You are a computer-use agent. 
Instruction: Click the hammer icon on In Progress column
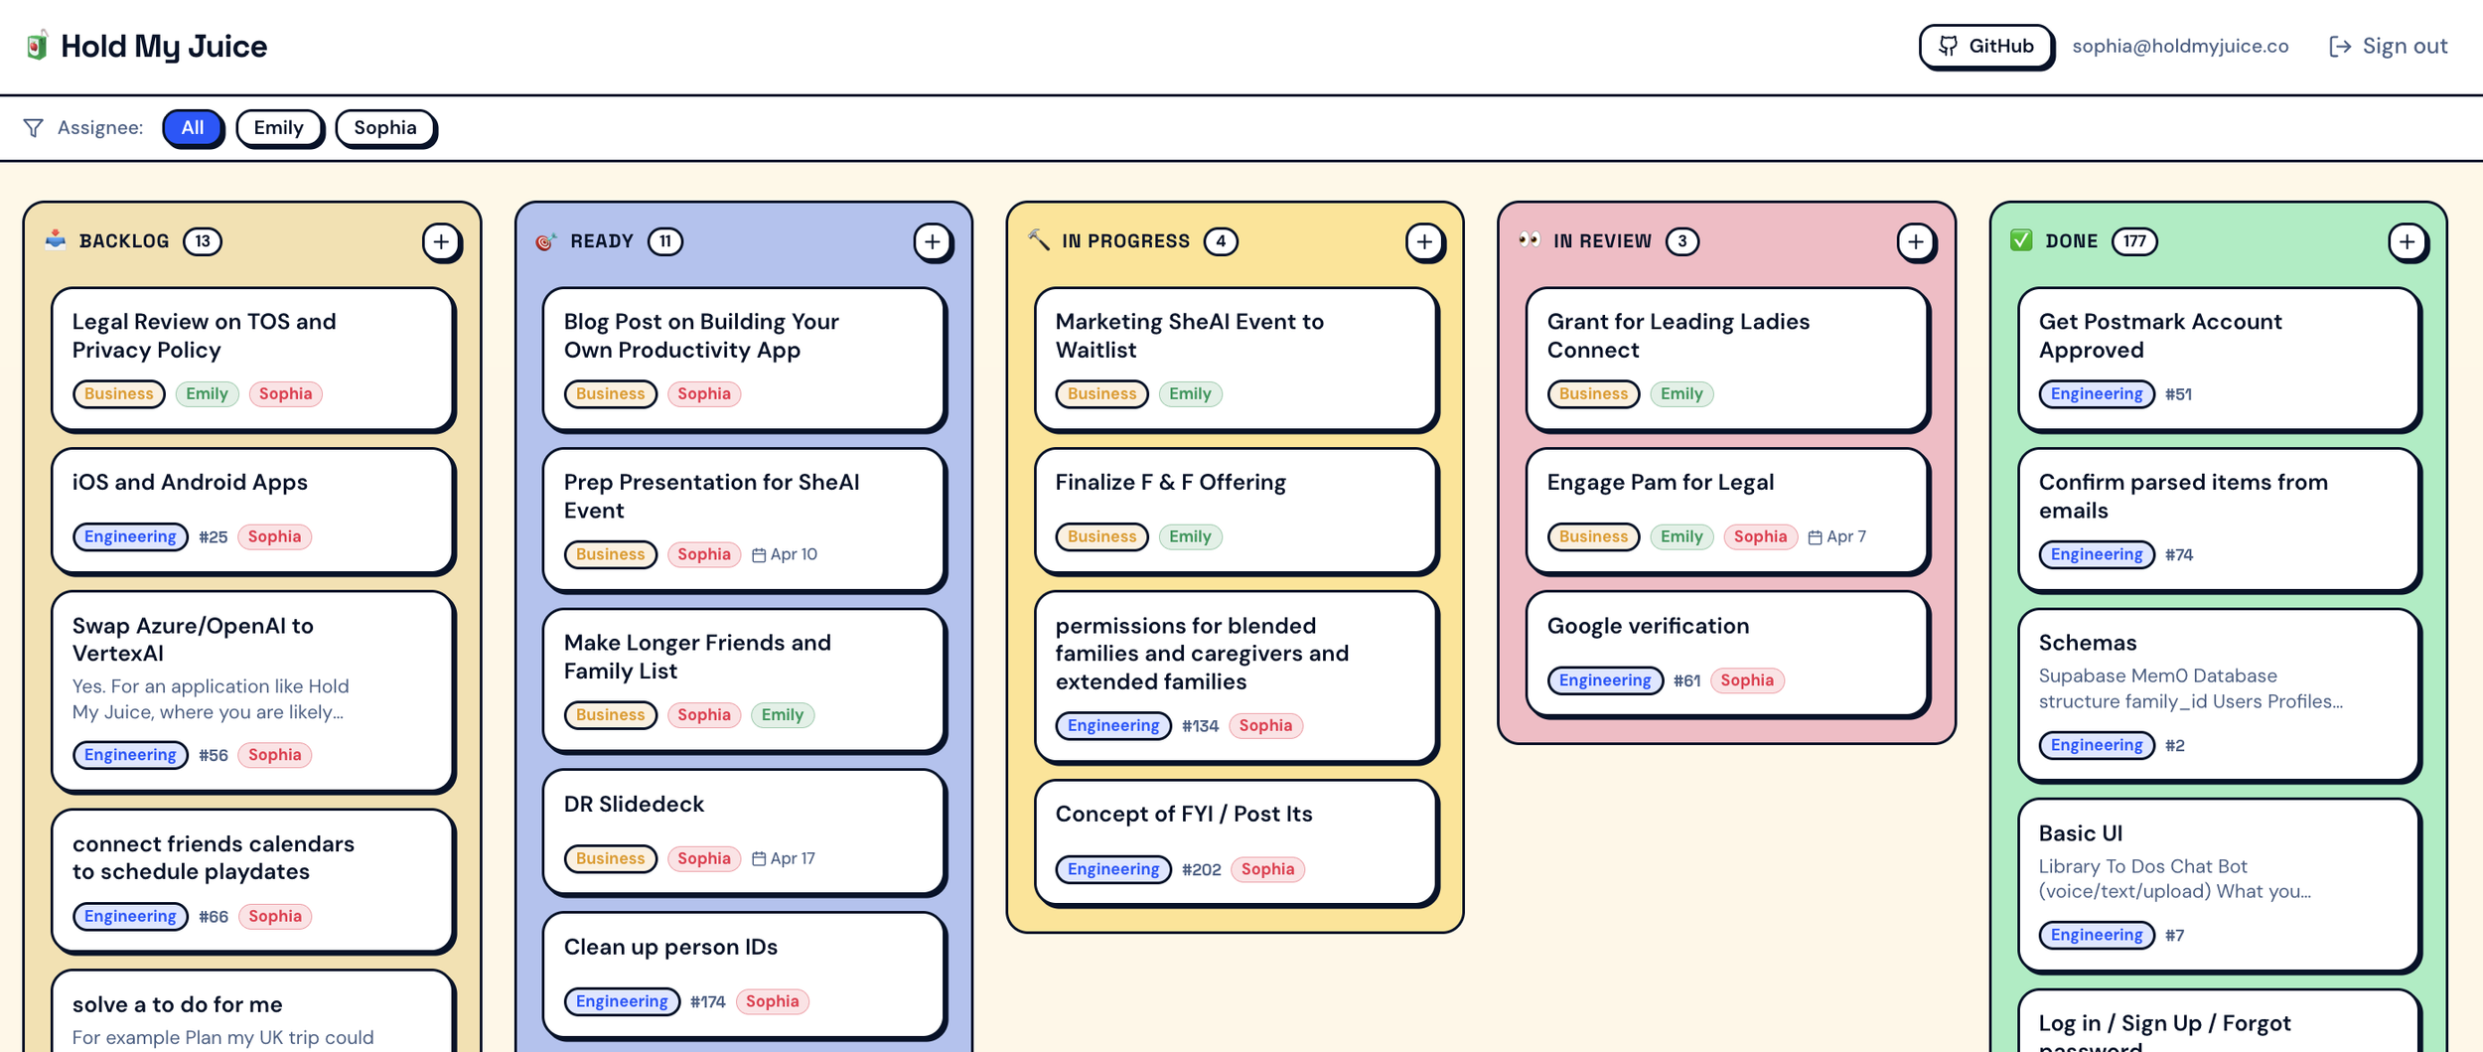tap(1039, 239)
